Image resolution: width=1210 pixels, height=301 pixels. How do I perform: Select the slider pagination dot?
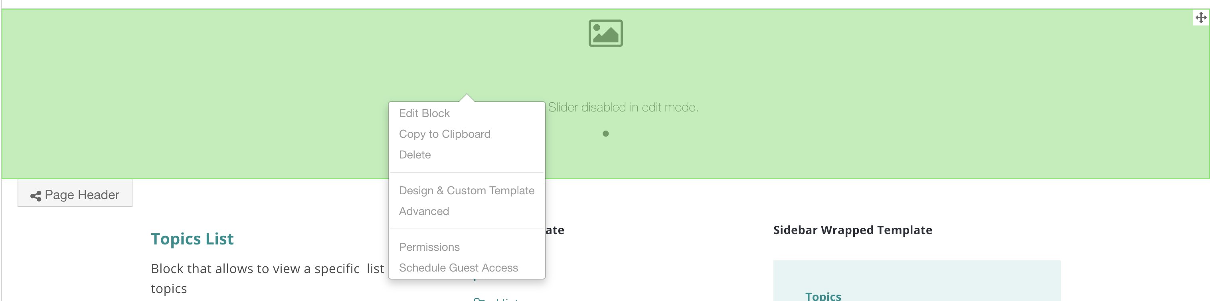click(605, 134)
